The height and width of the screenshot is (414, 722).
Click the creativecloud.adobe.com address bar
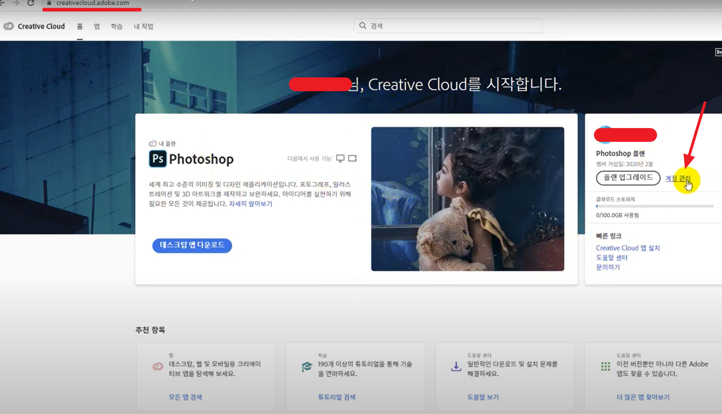pyautogui.click(x=93, y=3)
